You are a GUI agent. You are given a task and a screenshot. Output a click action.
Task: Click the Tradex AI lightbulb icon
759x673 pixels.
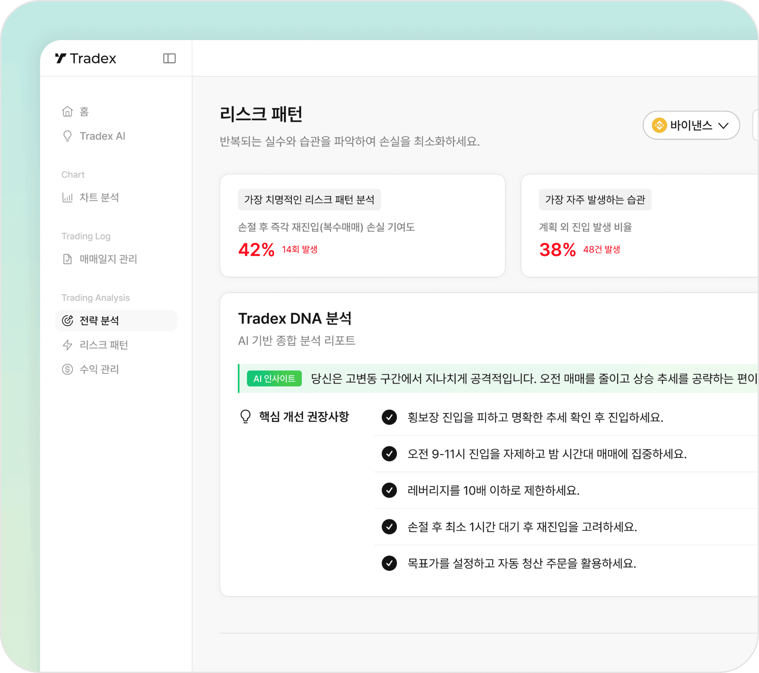(x=67, y=136)
